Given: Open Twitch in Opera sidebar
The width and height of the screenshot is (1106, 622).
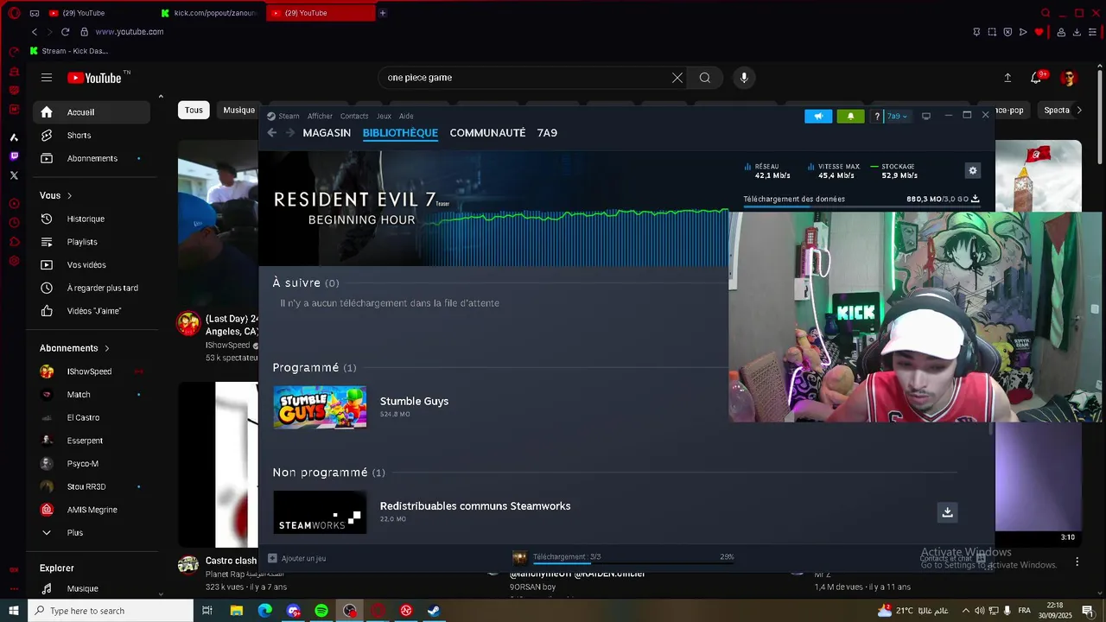Looking at the screenshot, I should [x=14, y=156].
